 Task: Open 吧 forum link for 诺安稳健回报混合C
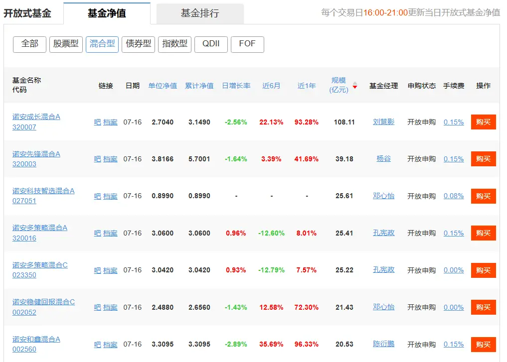(97, 307)
